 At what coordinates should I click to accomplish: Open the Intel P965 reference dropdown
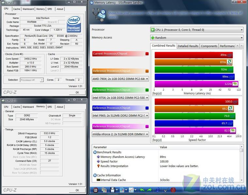click(120, 115)
